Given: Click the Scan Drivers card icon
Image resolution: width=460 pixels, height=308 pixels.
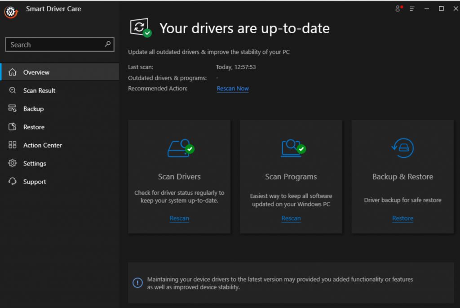Looking at the screenshot, I should click(x=181, y=148).
